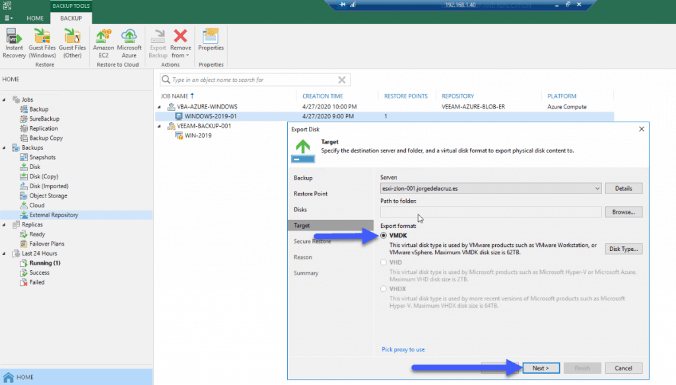Click the object name search field
676x385 pixels.
point(254,80)
